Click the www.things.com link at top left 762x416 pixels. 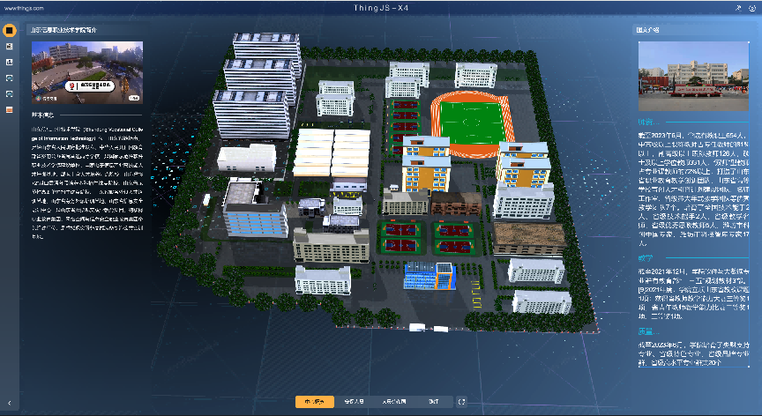[24, 7]
